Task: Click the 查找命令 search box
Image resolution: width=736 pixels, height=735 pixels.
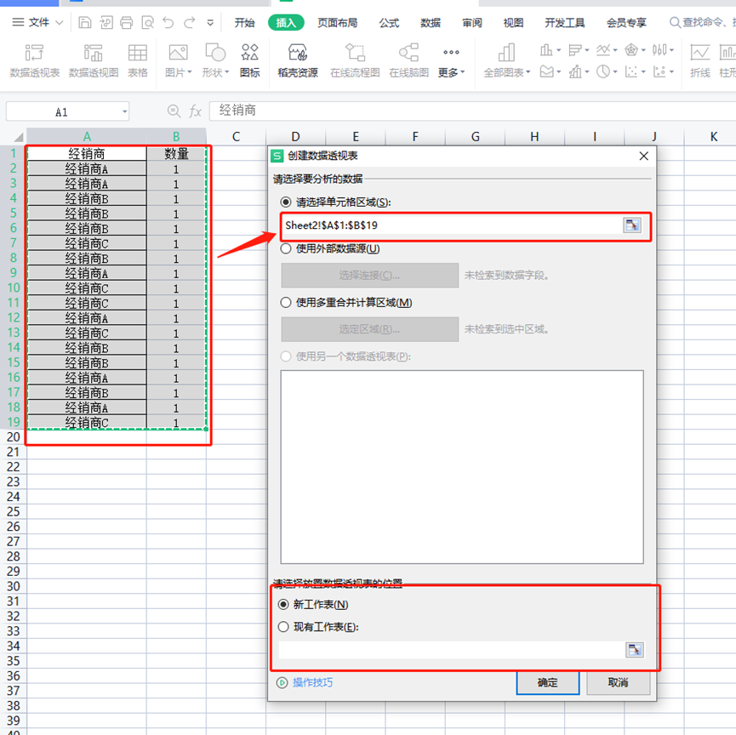Action: [x=702, y=22]
